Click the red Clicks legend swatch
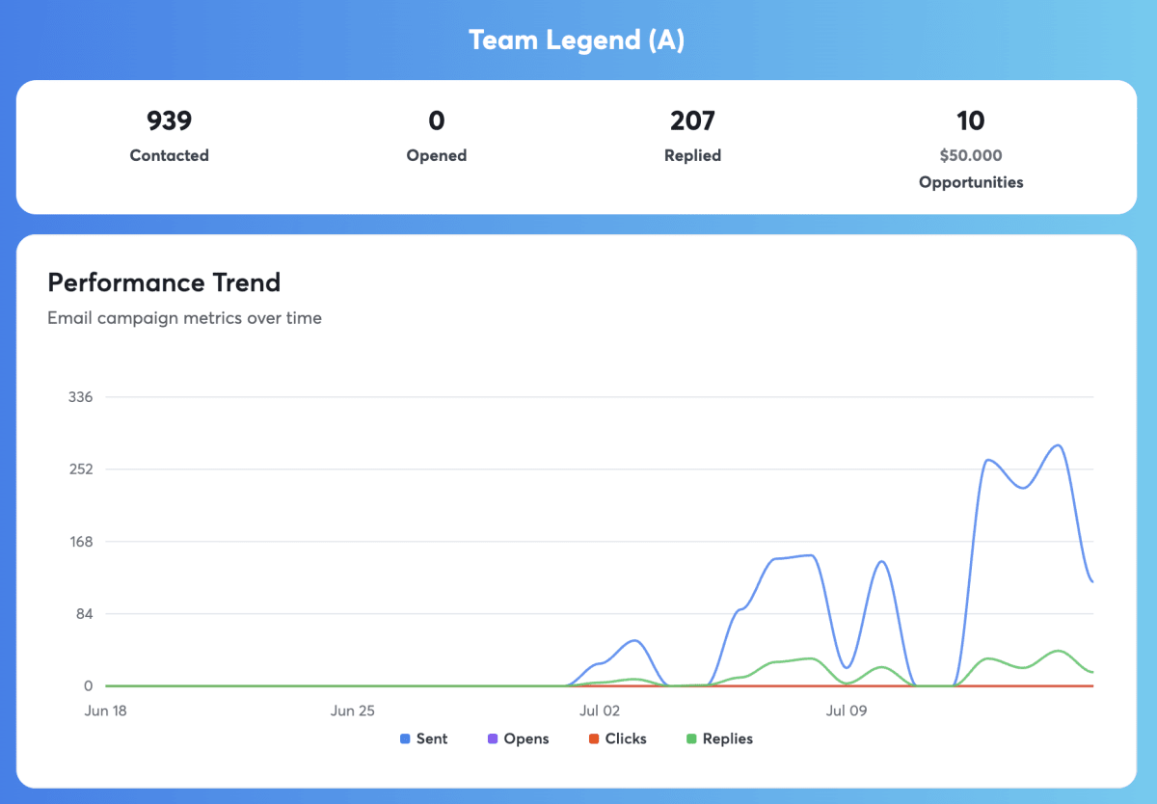The image size is (1157, 804). click(x=594, y=739)
